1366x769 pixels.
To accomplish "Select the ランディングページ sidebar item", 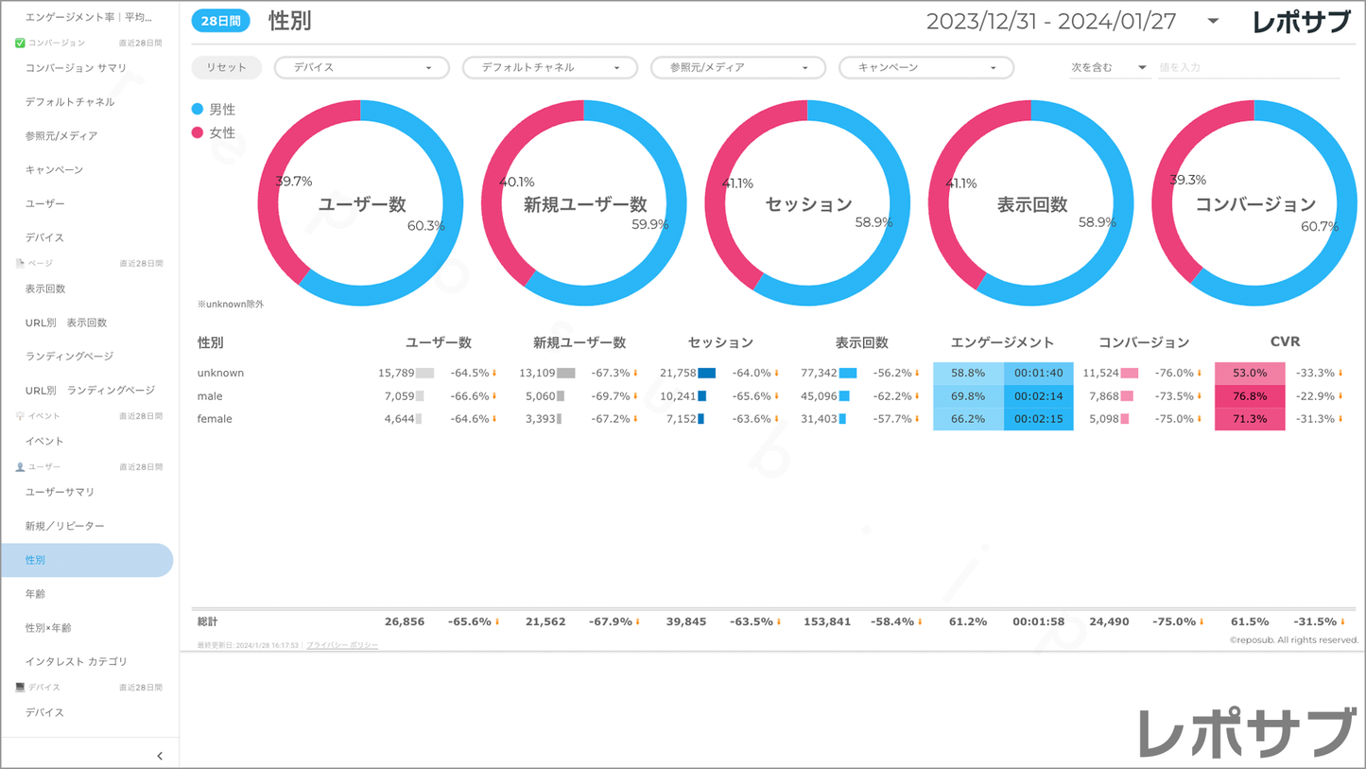I will coord(69,357).
